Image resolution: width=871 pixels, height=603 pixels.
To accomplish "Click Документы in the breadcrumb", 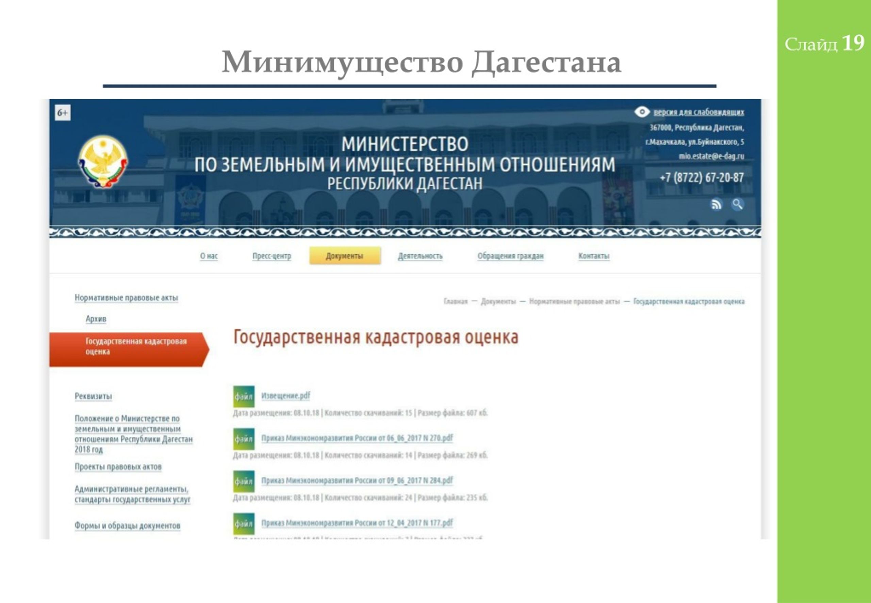I will click(498, 301).
